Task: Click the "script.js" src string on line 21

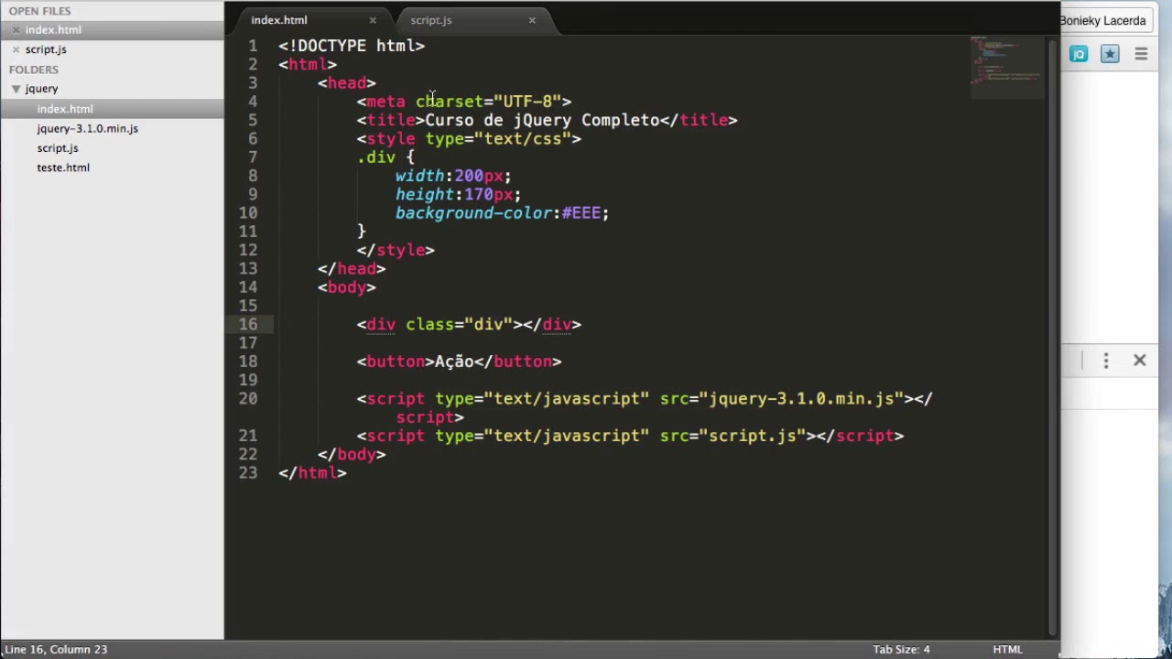Action: pyautogui.click(x=753, y=436)
